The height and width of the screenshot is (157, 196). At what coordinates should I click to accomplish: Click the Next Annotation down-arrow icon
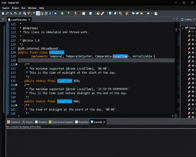pos(120,13)
